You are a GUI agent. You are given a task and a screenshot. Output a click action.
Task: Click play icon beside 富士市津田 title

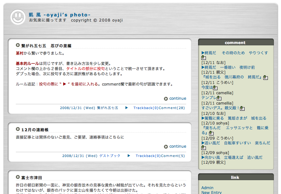click(x=18, y=177)
